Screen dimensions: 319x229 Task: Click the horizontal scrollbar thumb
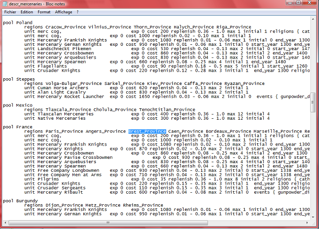(108, 223)
